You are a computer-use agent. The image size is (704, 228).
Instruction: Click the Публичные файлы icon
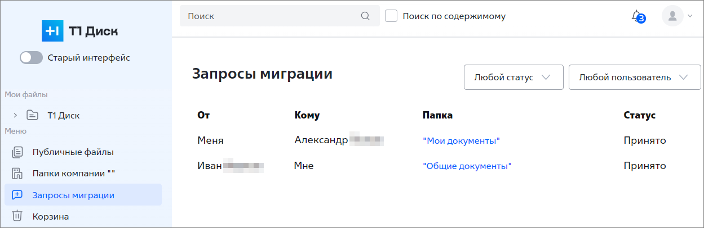coord(17,152)
